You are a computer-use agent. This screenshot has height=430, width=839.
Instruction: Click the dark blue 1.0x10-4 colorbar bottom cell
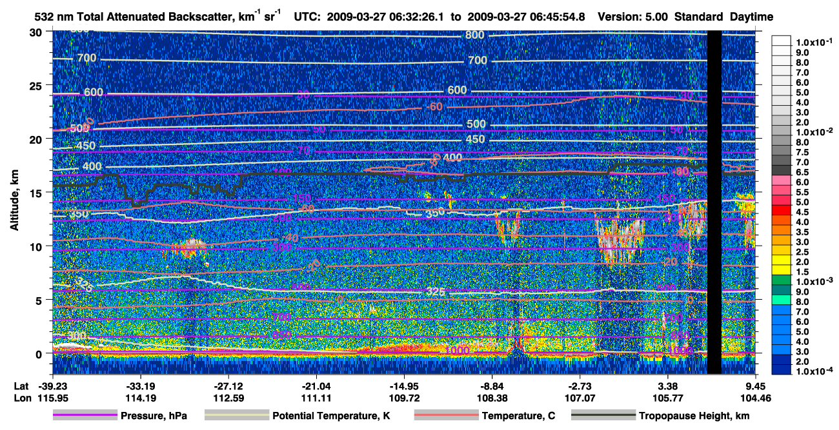point(781,371)
